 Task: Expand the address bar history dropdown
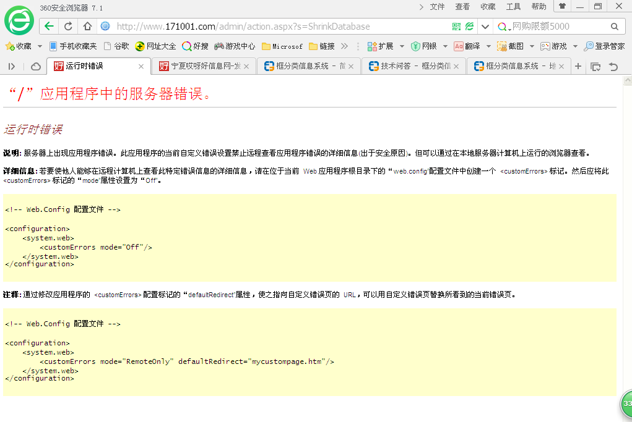click(x=485, y=27)
